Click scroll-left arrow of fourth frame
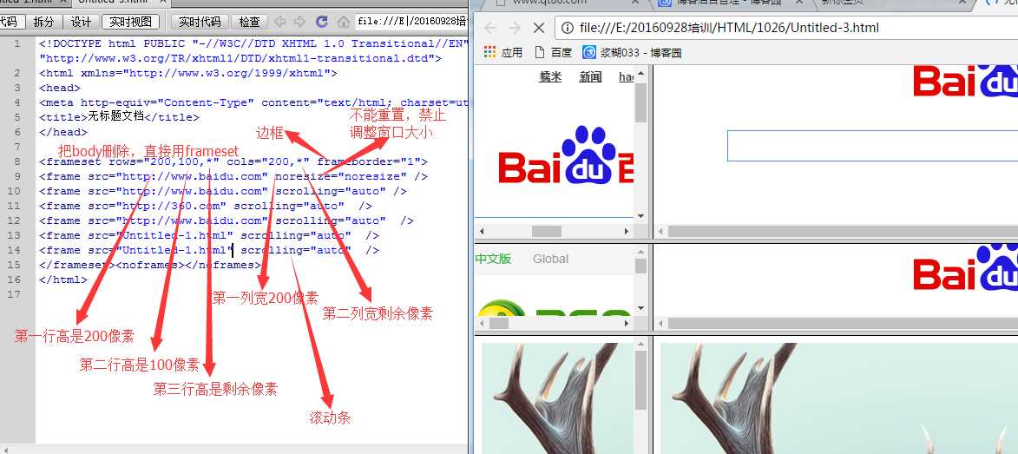The image size is (1018, 454). click(660, 323)
